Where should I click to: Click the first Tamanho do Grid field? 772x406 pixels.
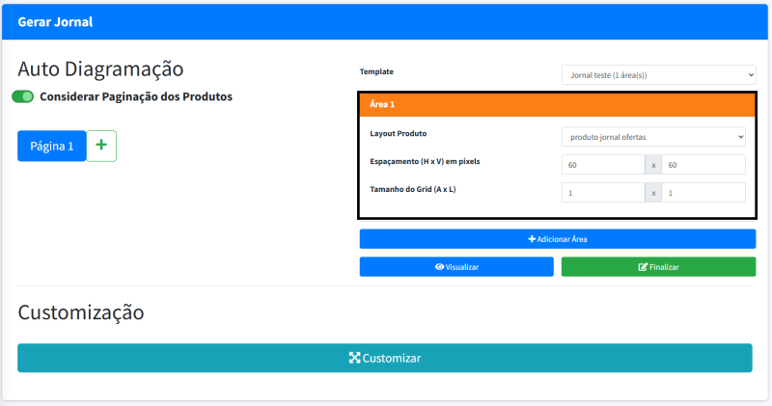[x=603, y=193]
